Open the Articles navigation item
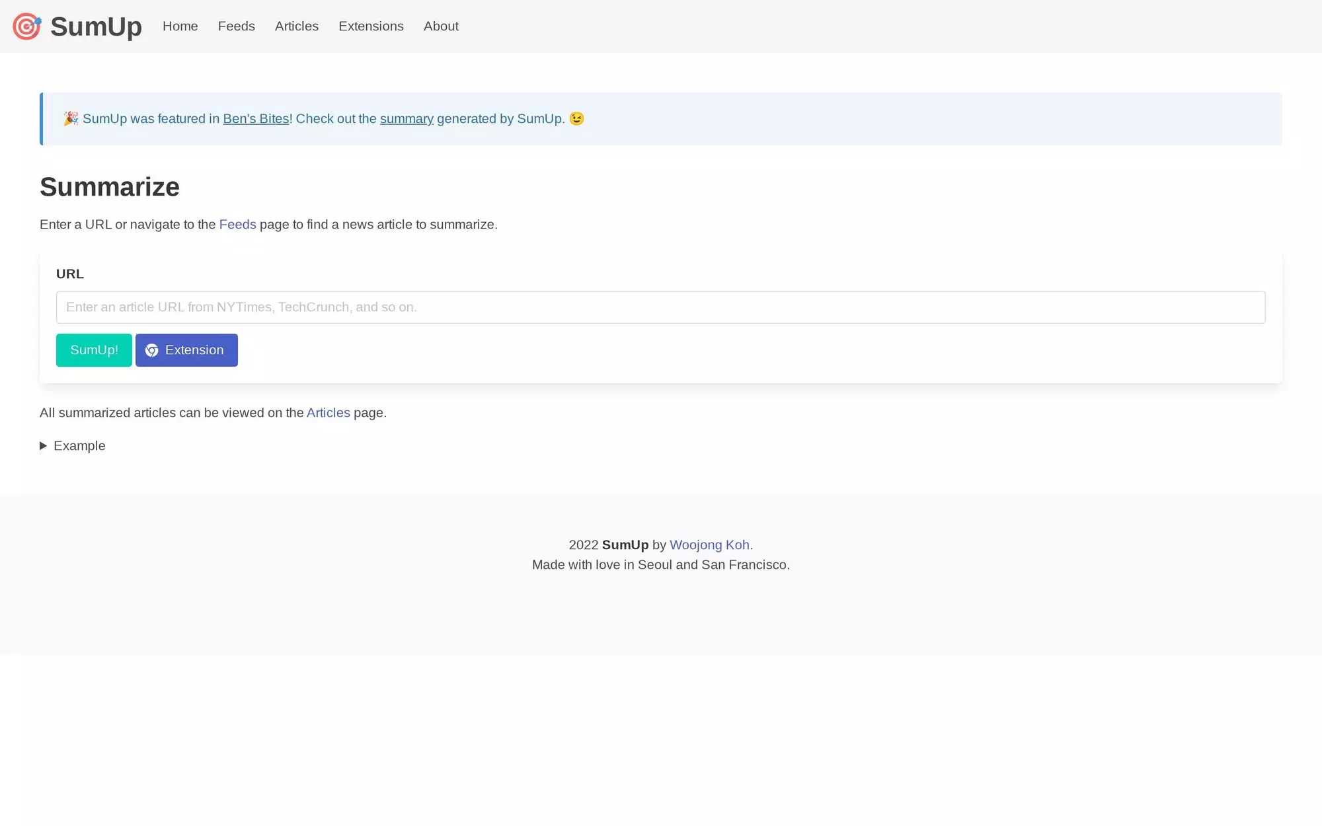Screen dimensions: 1322x826 296,26
